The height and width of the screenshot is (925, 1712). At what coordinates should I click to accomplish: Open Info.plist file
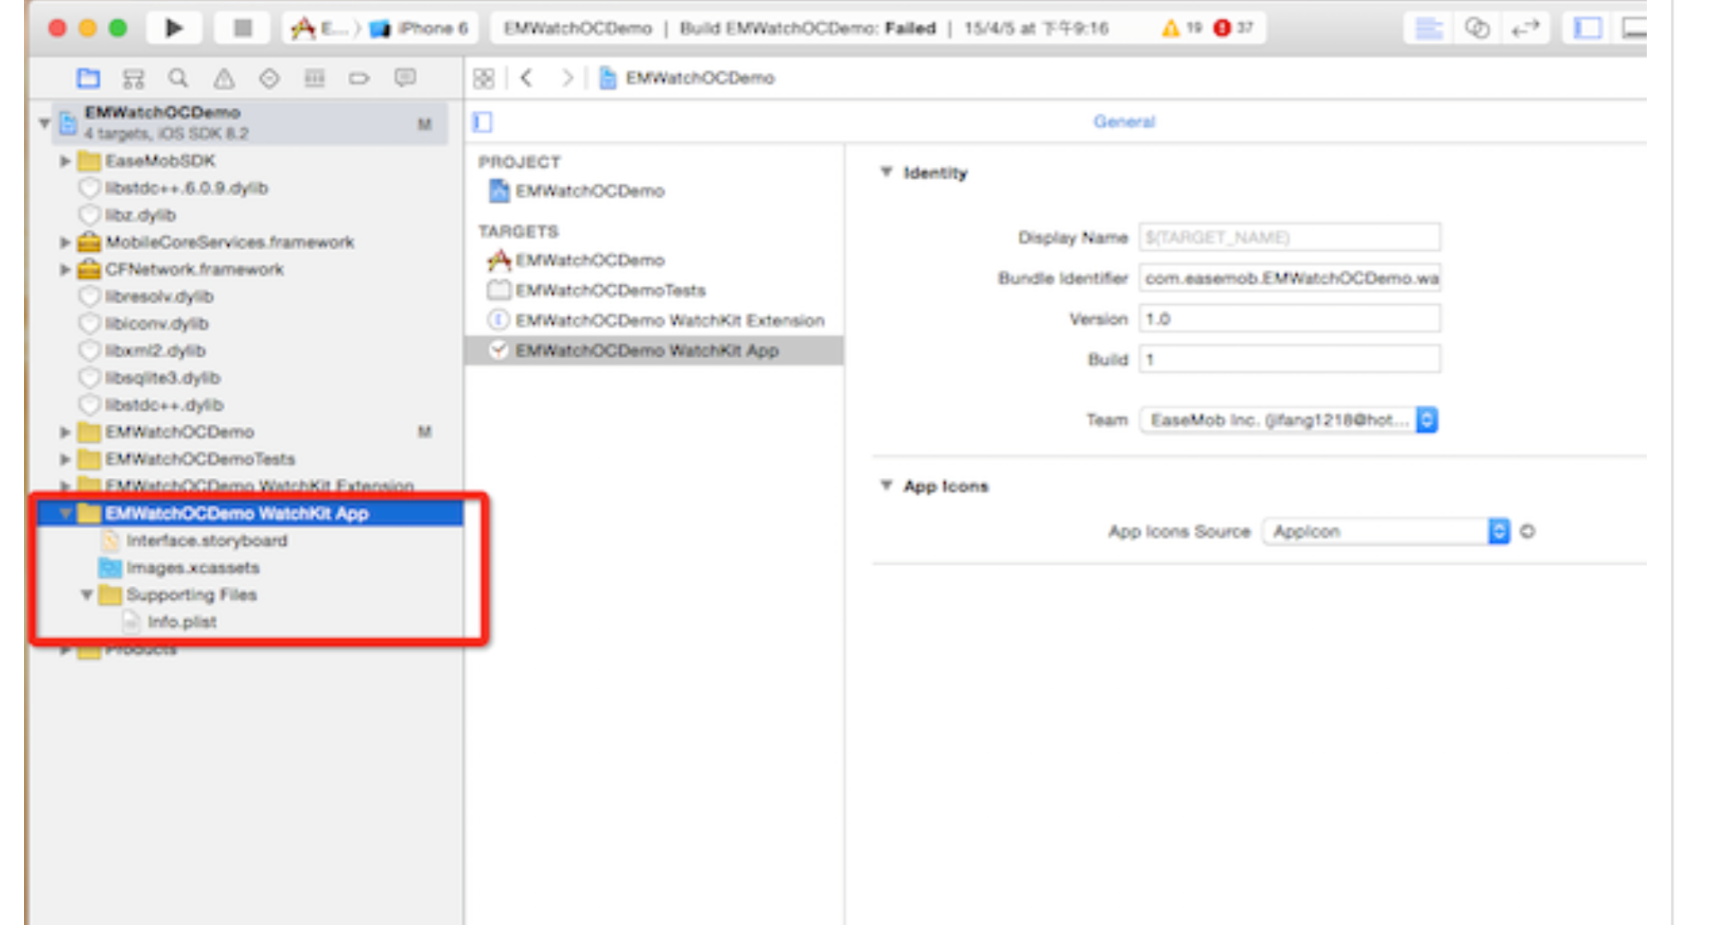tap(182, 622)
